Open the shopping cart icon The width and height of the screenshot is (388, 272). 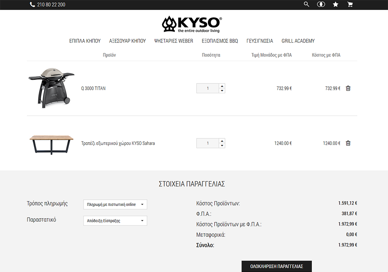tap(350, 4)
